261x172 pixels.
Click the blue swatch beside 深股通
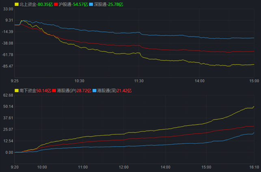[91, 4]
